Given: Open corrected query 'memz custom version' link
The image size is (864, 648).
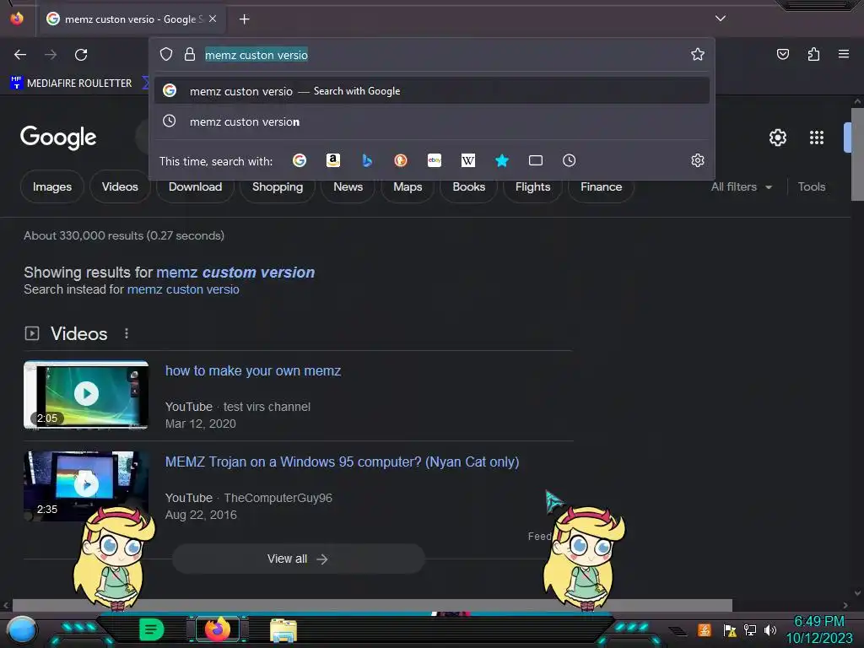Looking at the screenshot, I should 235,273.
